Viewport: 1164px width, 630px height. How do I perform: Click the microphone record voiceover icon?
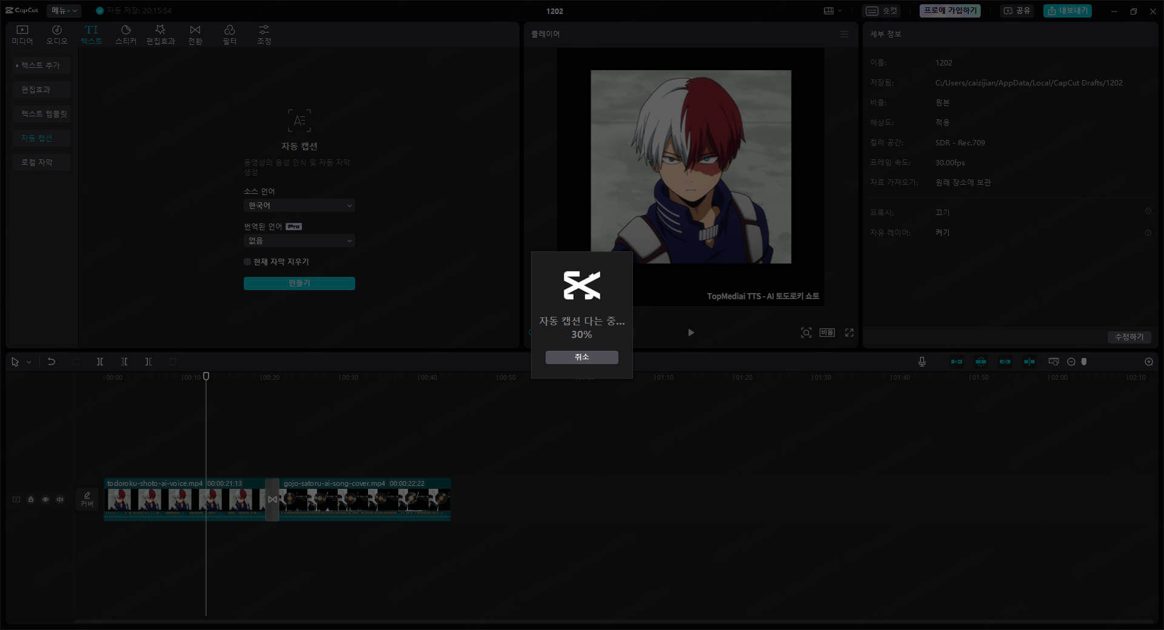point(922,362)
